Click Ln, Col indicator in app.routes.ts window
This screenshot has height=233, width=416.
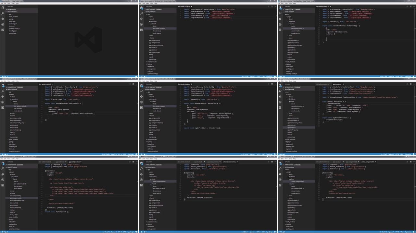click(384, 154)
